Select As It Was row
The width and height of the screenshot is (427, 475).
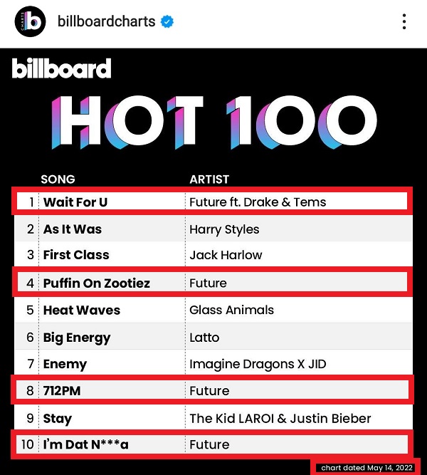[213, 229]
